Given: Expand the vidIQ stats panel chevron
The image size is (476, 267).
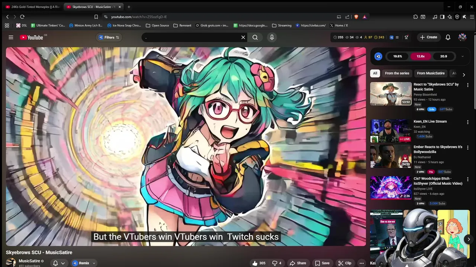Looking at the screenshot, I should click(x=462, y=56).
